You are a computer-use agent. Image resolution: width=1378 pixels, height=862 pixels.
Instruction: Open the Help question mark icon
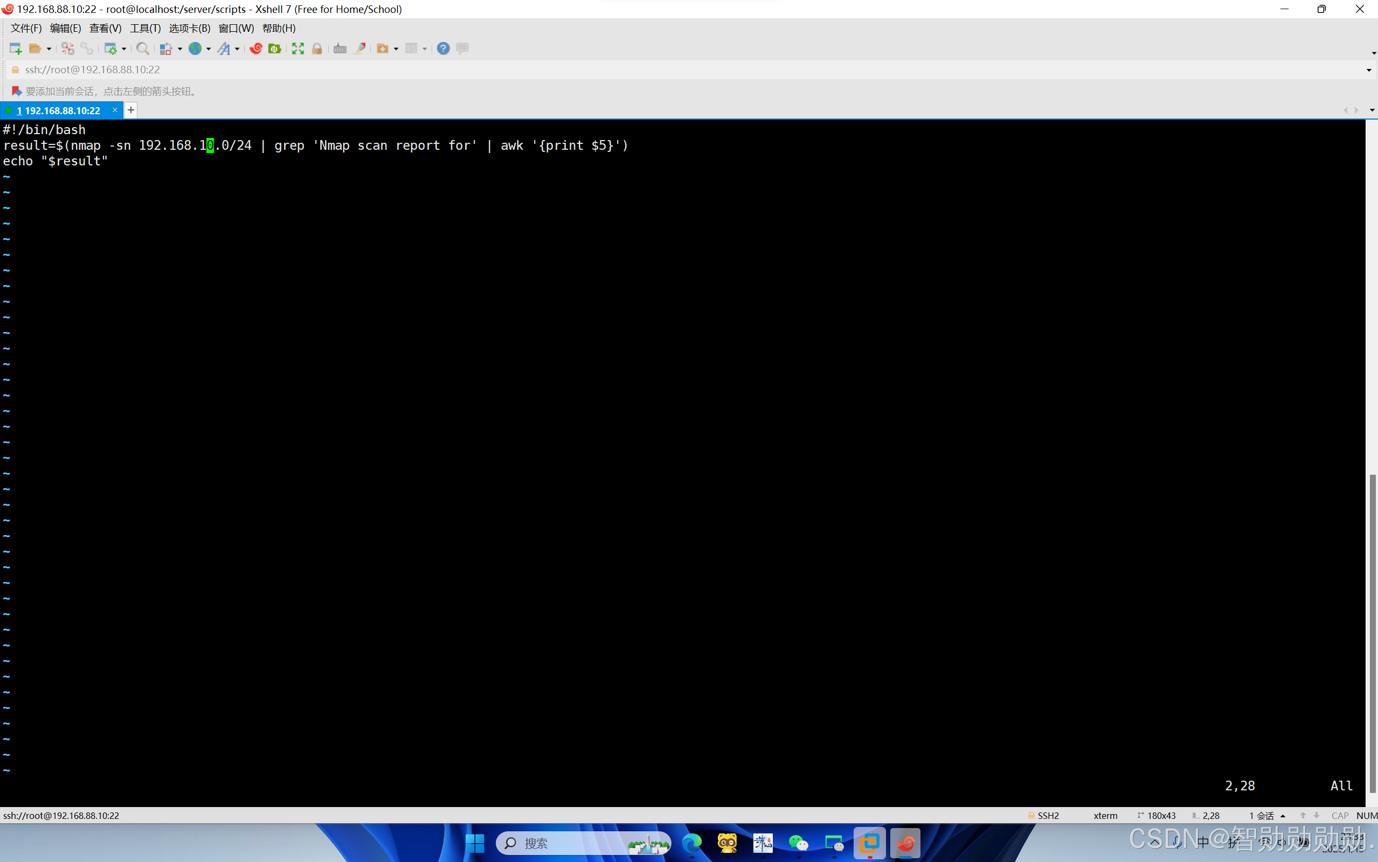(442, 48)
